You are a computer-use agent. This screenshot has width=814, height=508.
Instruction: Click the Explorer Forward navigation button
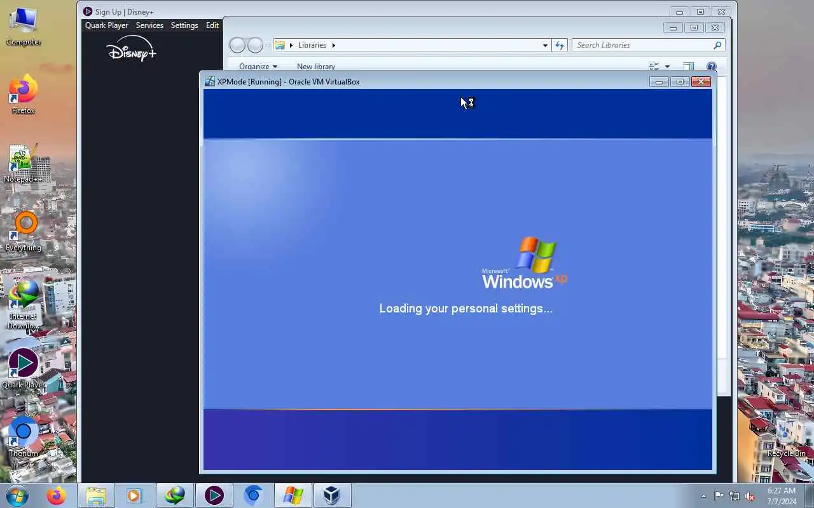point(255,45)
